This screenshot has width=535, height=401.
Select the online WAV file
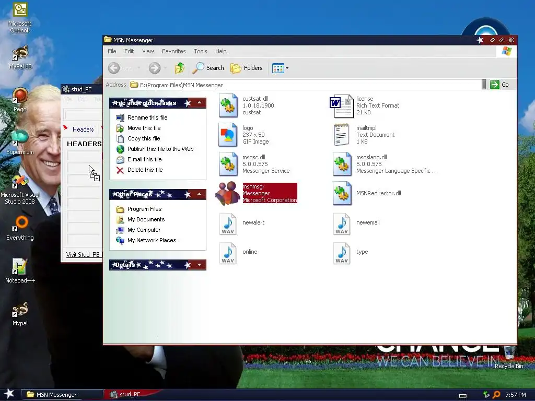(x=228, y=253)
